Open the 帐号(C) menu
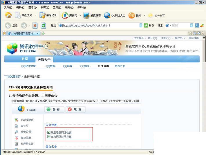The height and width of the screenshot is (155, 206). point(69,8)
